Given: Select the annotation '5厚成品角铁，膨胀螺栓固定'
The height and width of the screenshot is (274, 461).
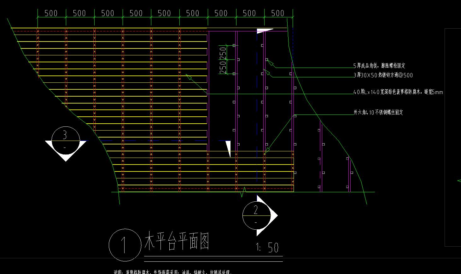Looking at the screenshot, I should point(379,66).
